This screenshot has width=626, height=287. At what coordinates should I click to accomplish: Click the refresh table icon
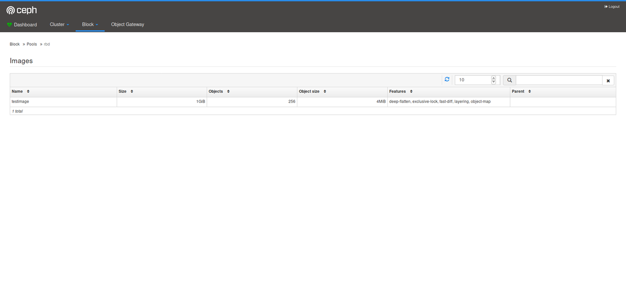point(447,80)
